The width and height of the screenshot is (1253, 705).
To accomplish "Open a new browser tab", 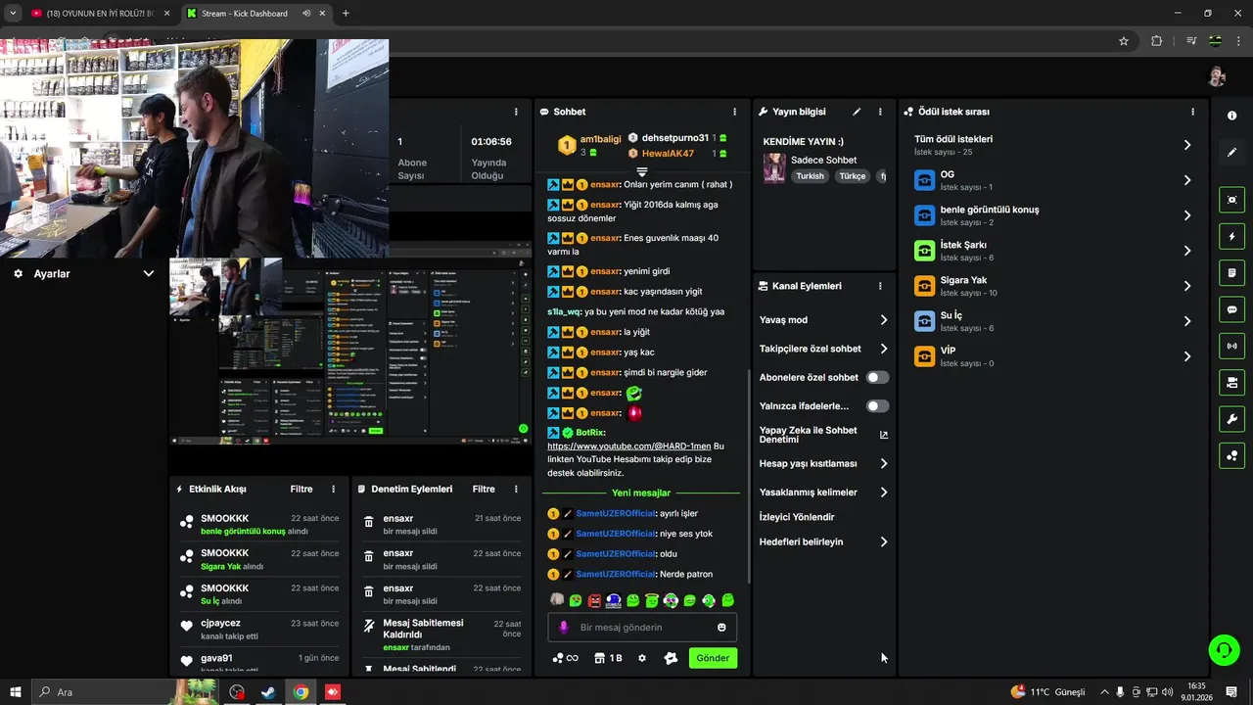I will click(346, 14).
